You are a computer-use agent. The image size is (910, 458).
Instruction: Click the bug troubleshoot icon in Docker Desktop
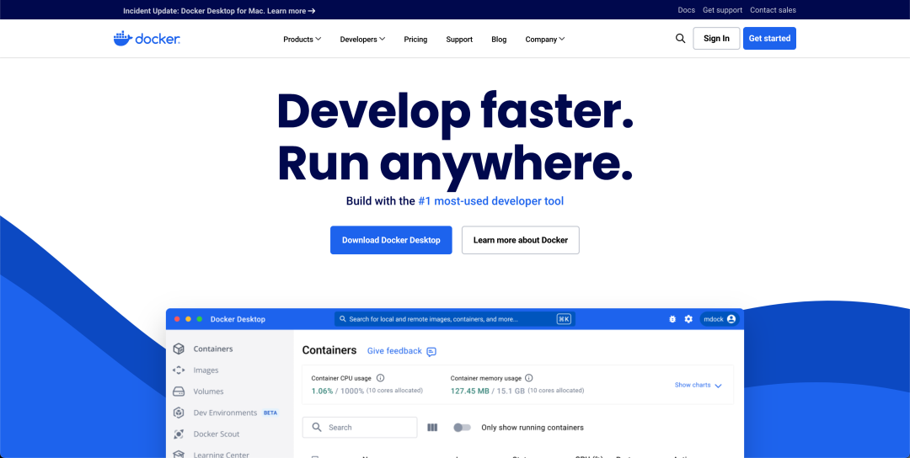[672, 319]
